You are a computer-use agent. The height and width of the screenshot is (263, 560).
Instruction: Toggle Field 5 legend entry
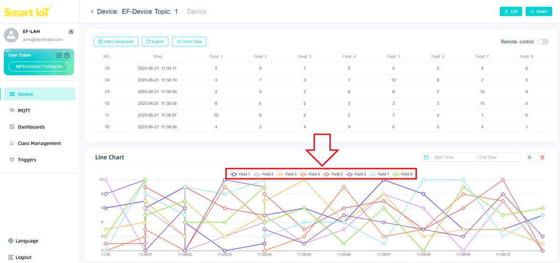click(x=333, y=174)
